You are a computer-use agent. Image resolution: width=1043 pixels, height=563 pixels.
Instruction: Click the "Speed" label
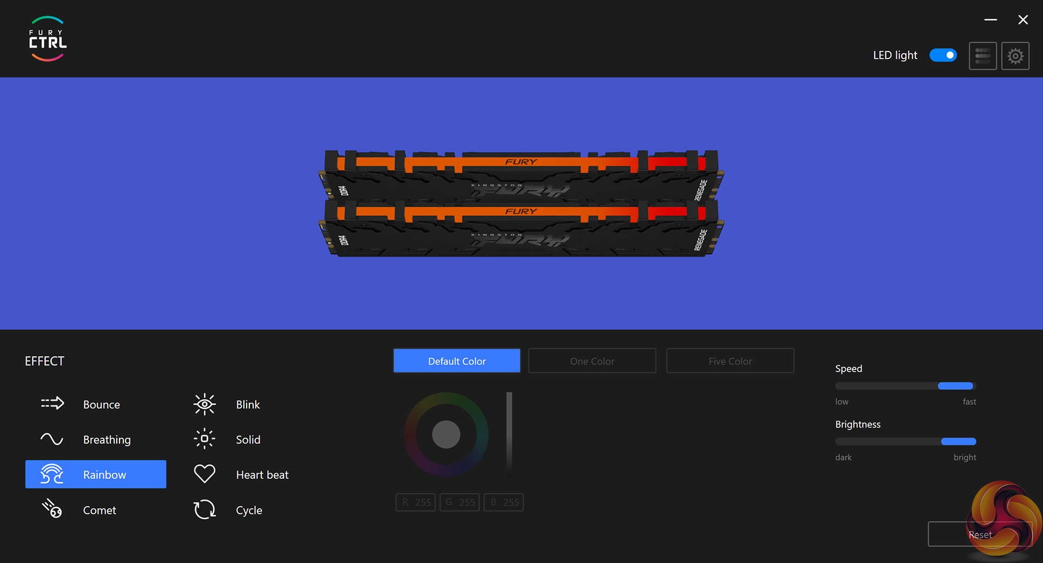pos(849,369)
